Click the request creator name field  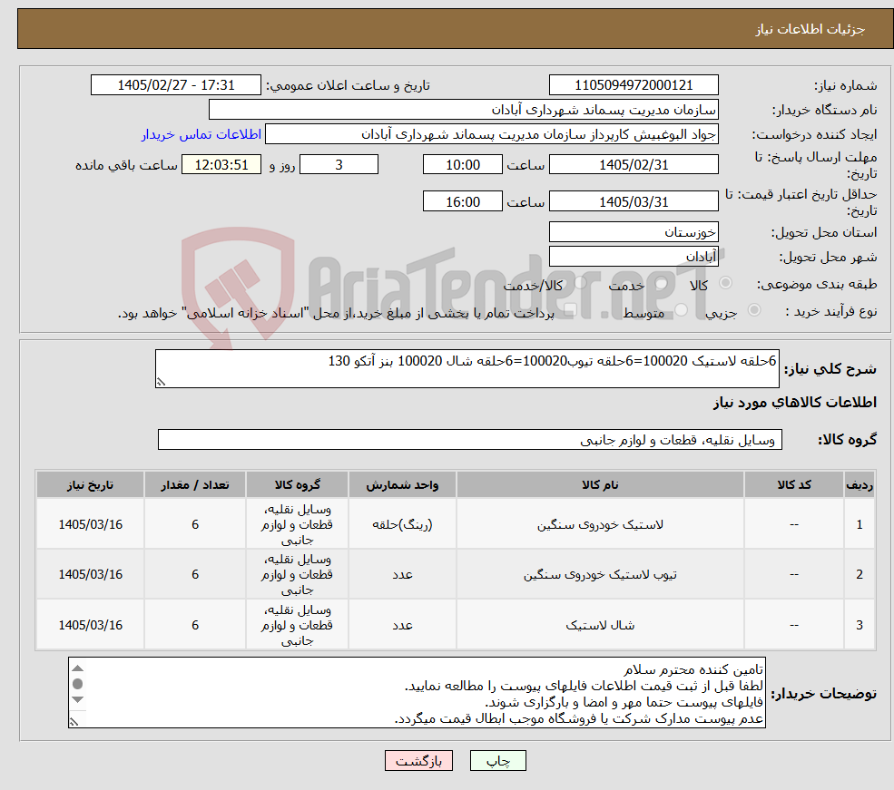[x=491, y=134]
